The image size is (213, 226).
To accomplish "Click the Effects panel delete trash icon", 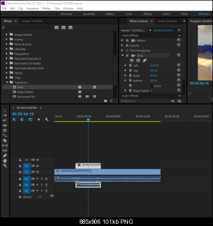I will 111,101.
